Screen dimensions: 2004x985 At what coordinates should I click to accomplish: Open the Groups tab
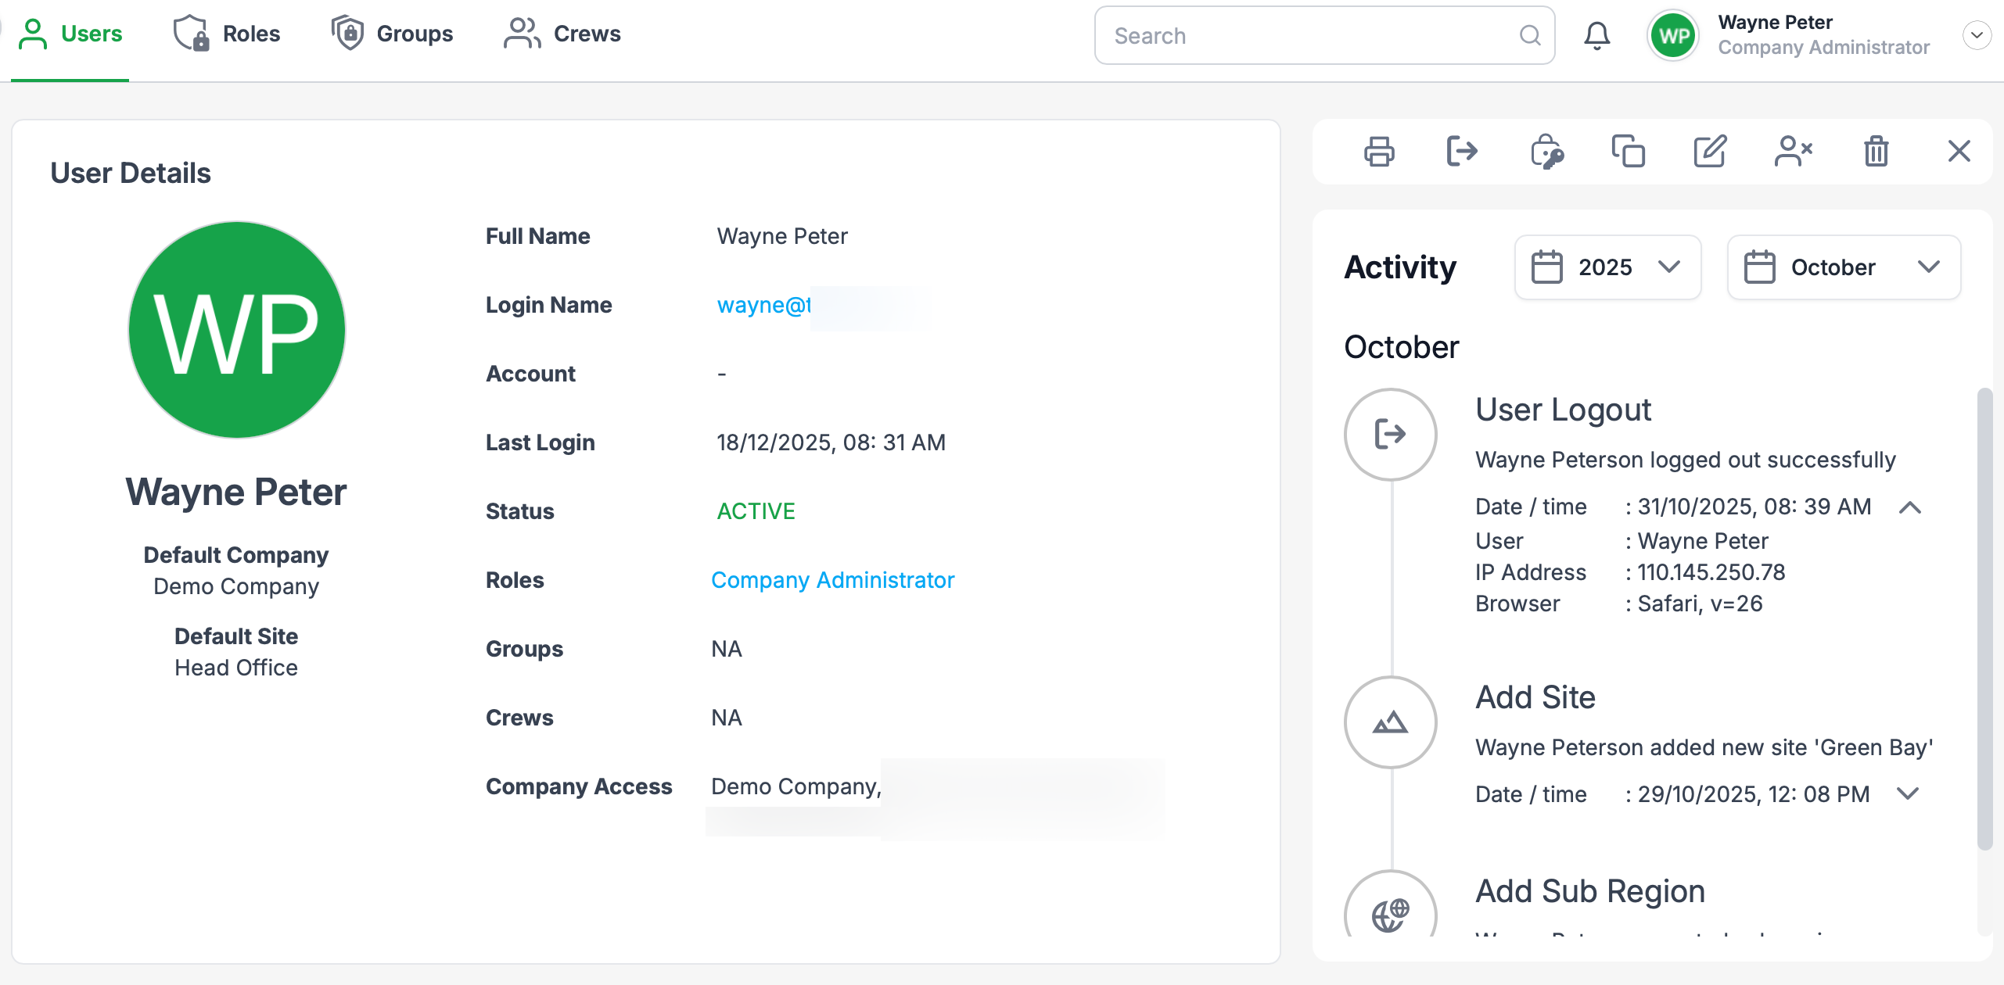click(x=393, y=34)
